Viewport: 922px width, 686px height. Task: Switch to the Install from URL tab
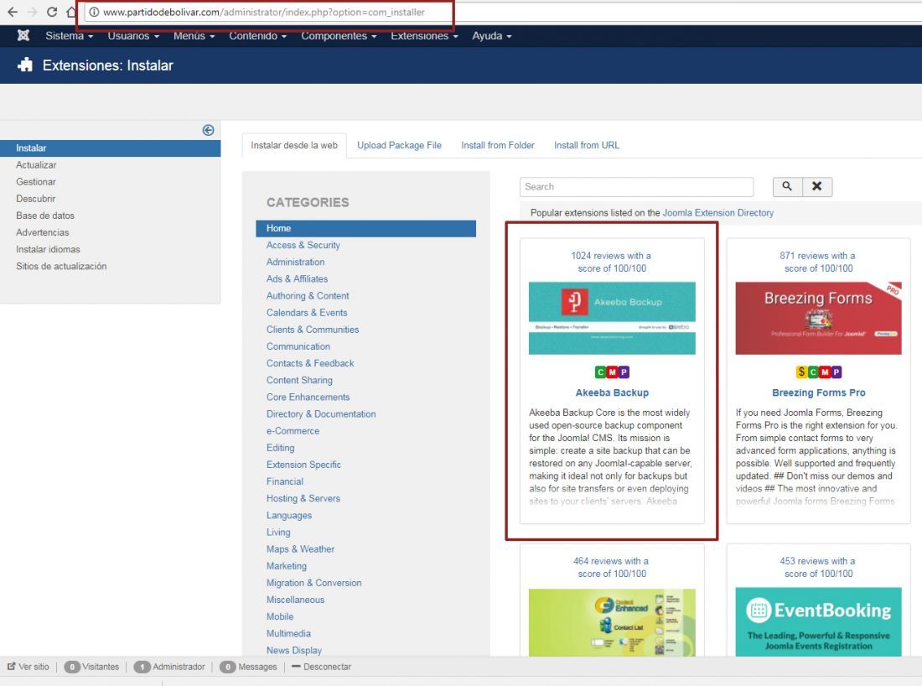pyautogui.click(x=586, y=145)
